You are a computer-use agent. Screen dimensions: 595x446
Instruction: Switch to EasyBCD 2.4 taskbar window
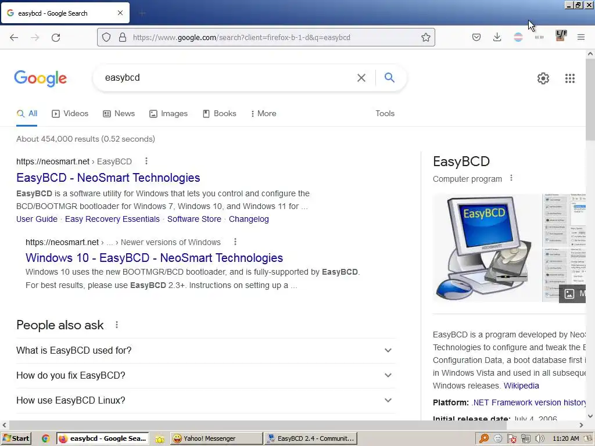click(x=311, y=439)
